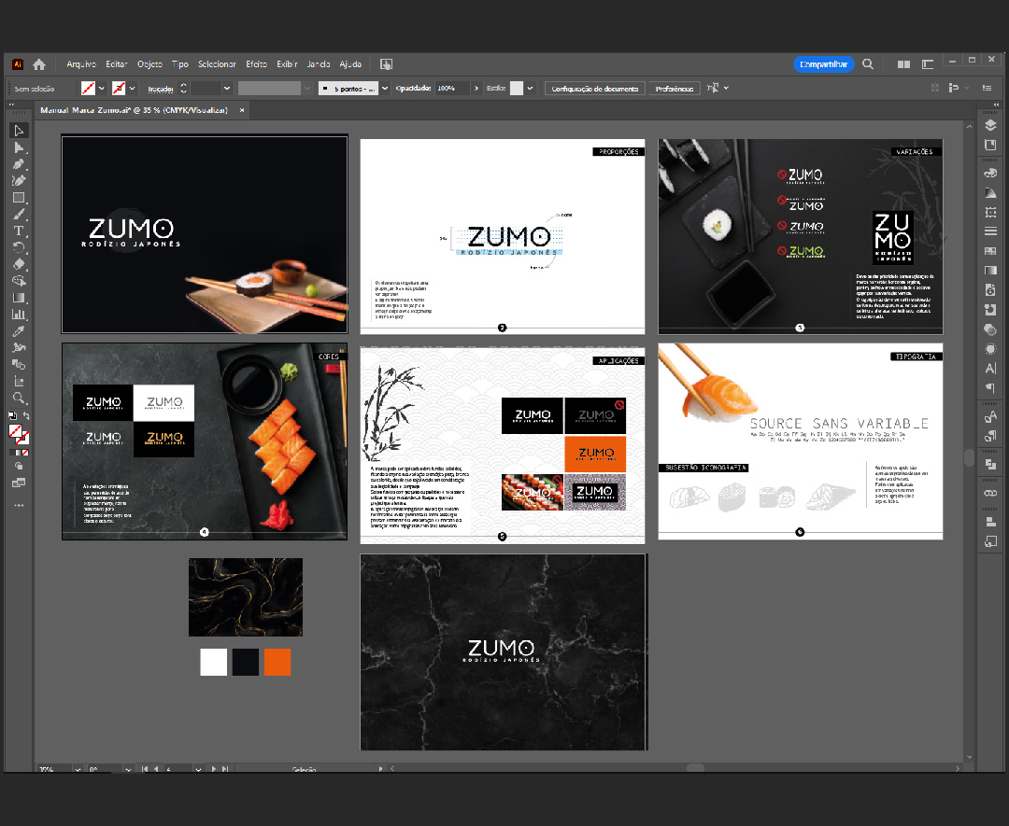This screenshot has width=1009, height=826.
Task: Open the Character panel icon
Action: (991, 369)
